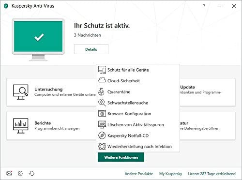
Task: Click the Untersuchung monitor scan icon
Action: 21,92
